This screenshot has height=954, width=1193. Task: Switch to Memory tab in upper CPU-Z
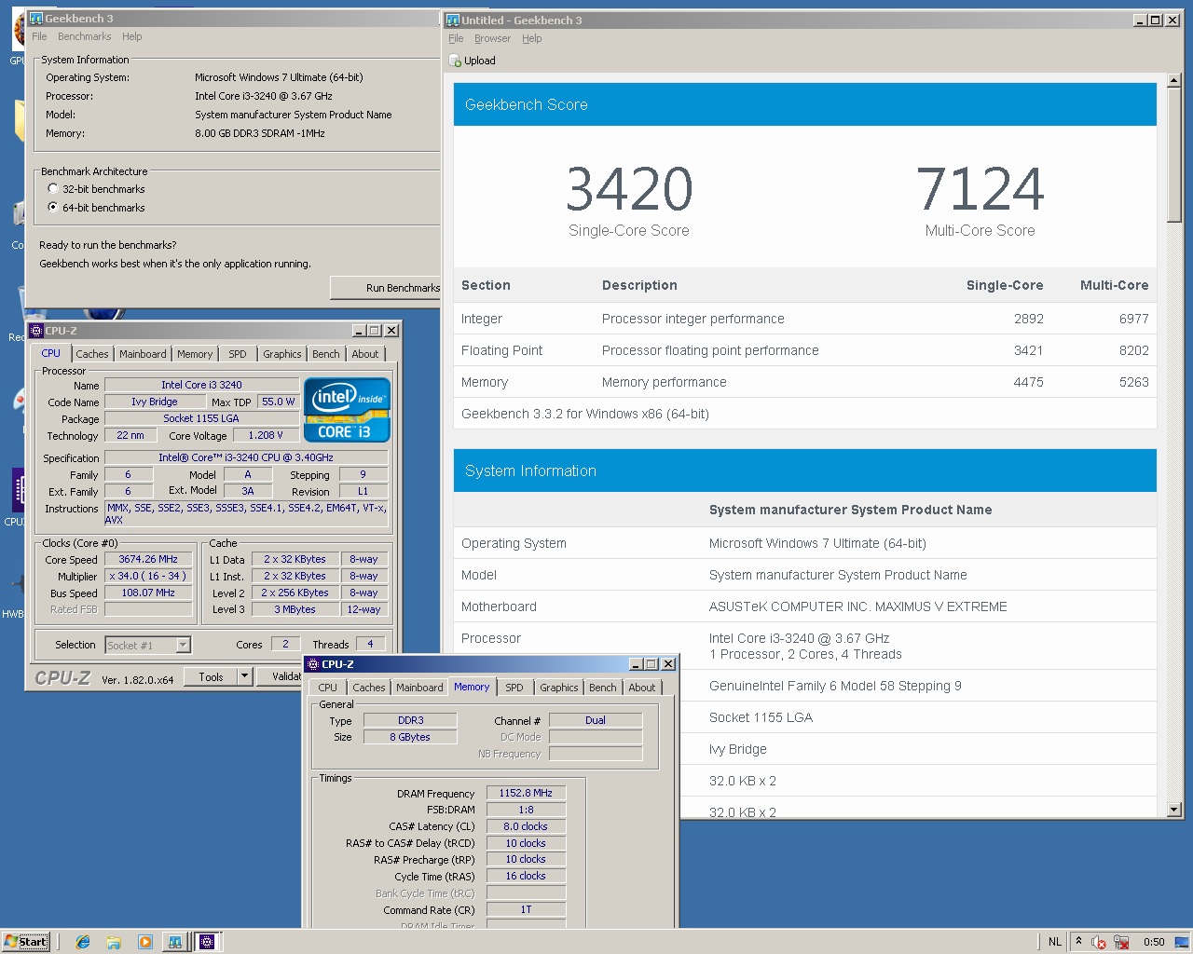tap(195, 354)
